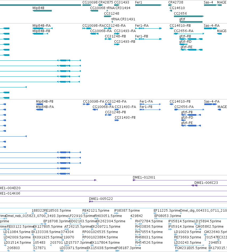Select EST RP001026535.5prime
The width and height of the screenshot is (227, 252).
[x=83, y=235]
